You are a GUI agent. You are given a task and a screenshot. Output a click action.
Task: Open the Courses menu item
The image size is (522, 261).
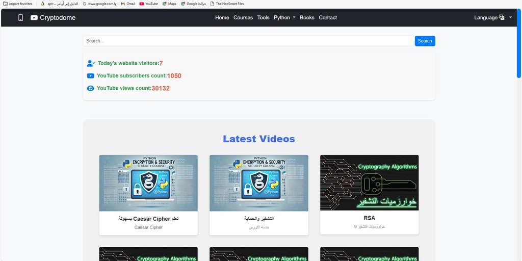(x=243, y=18)
